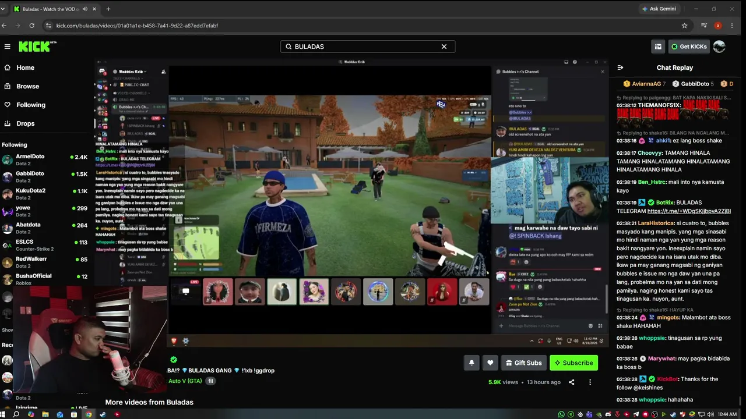746x419 pixels.
Task: Open the Chrome profile avatar
Action: coord(718,26)
